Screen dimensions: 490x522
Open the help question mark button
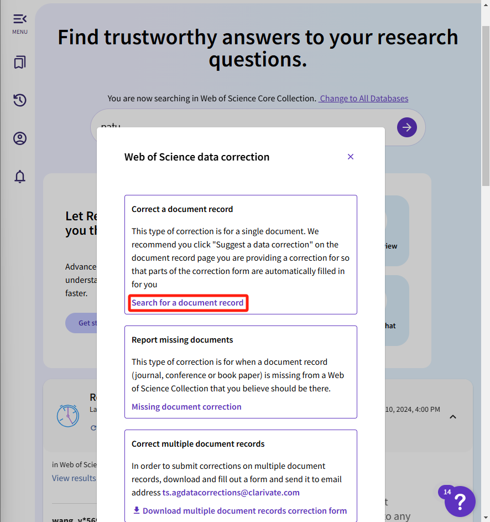(460, 502)
